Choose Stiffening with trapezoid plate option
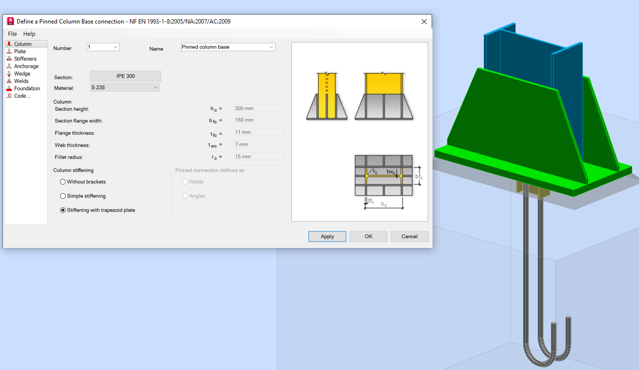Image resolution: width=639 pixels, height=370 pixels. tap(63, 210)
